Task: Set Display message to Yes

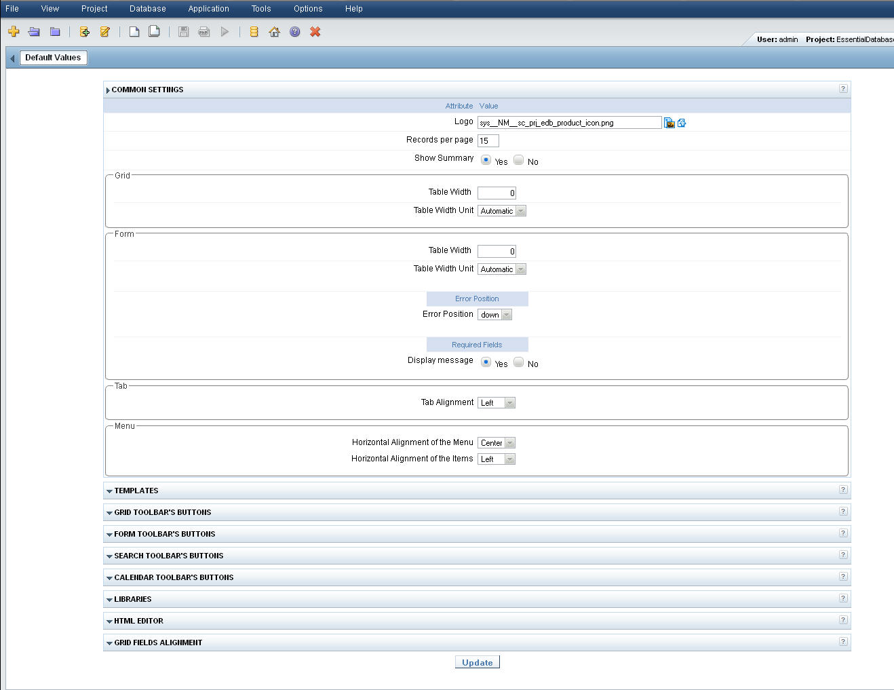Action: [486, 362]
